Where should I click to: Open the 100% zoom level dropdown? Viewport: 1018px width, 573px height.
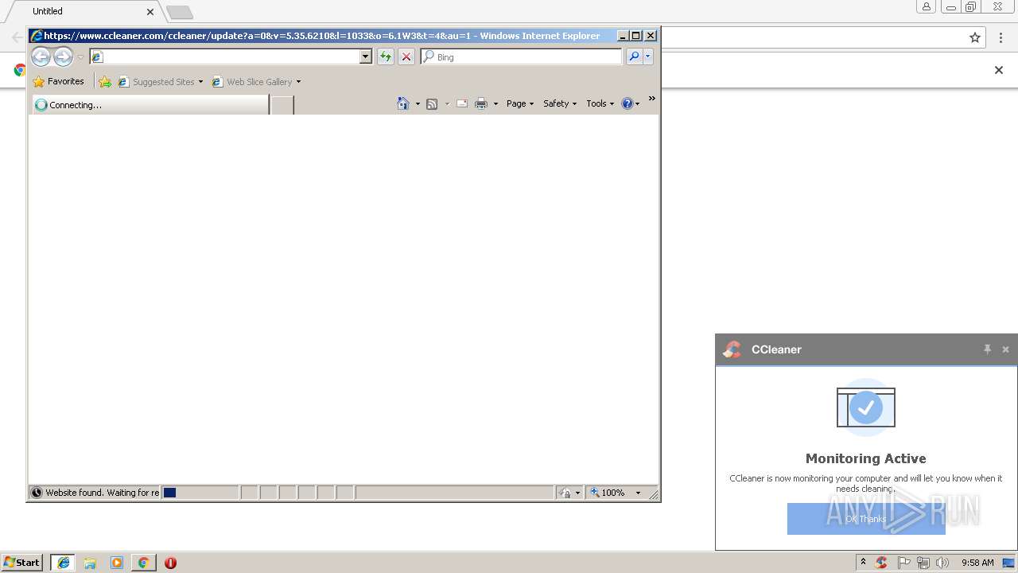[638, 493]
